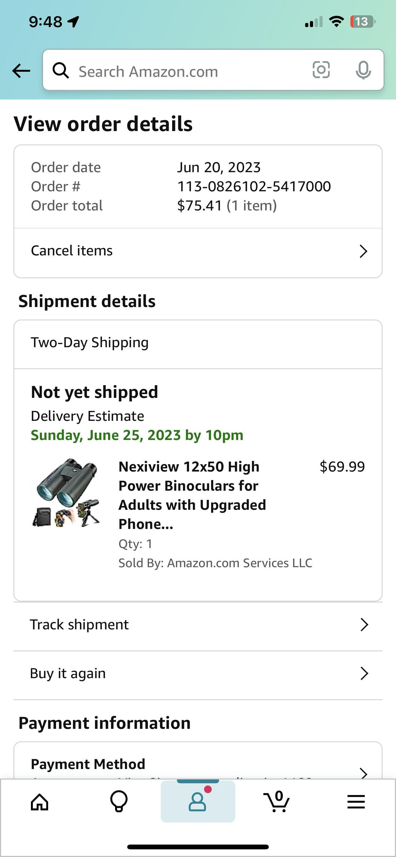Image resolution: width=396 pixels, height=857 pixels.
Task: Open camera lens scan search
Action: [x=321, y=70]
